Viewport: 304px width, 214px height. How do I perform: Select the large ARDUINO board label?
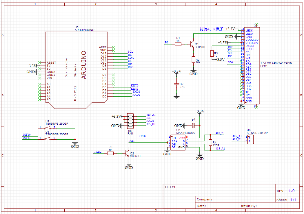(x=83, y=65)
